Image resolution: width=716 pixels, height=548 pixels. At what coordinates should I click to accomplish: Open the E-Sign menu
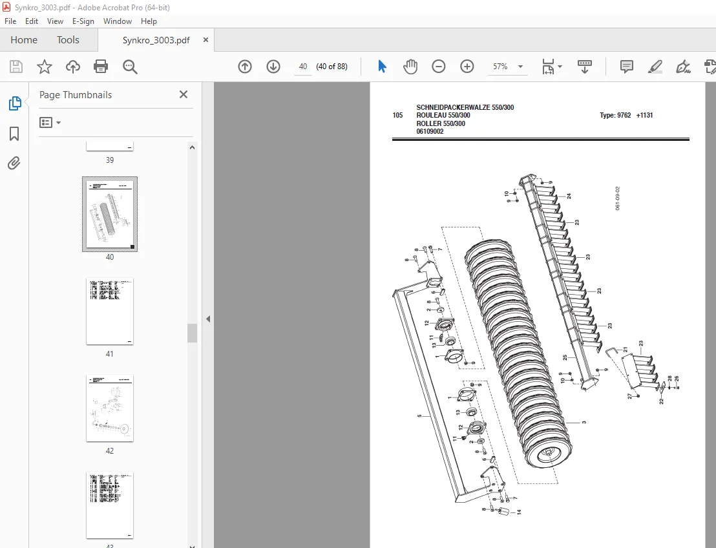tap(83, 21)
